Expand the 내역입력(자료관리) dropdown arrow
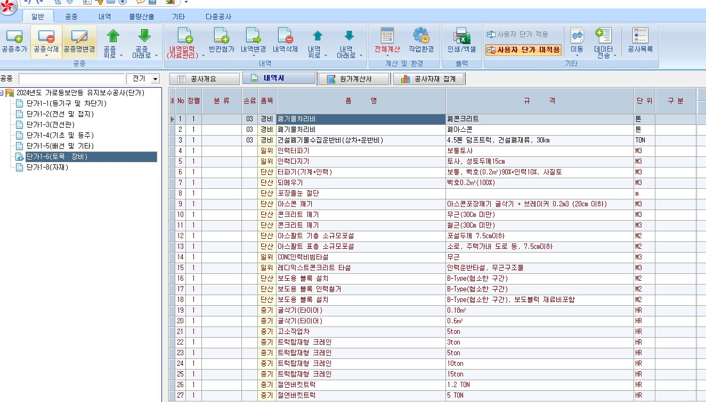 [204, 55]
